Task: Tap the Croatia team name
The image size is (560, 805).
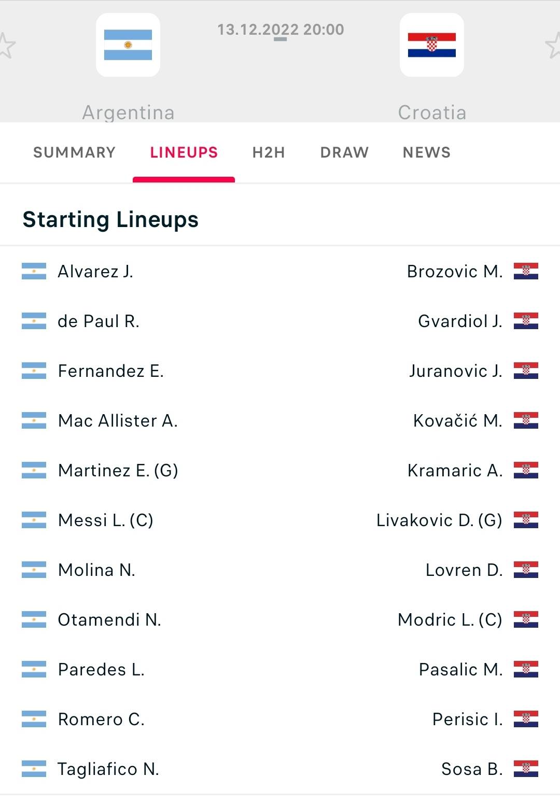Action: coord(432,112)
